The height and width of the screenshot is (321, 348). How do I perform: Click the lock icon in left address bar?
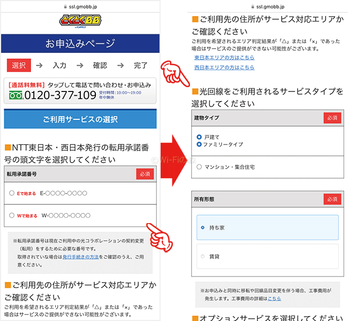(65, 7)
